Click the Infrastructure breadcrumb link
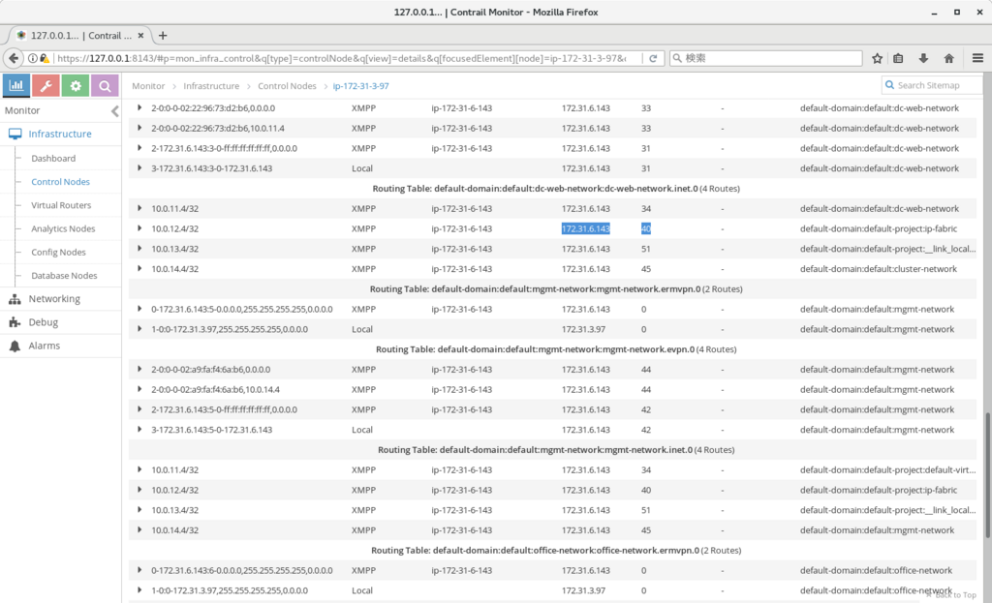Image resolution: width=992 pixels, height=603 pixels. pyautogui.click(x=211, y=86)
